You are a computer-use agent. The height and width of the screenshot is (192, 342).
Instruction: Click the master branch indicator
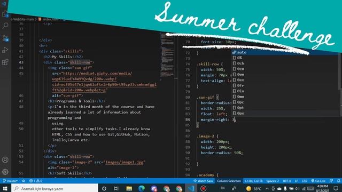(x=10, y=181)
